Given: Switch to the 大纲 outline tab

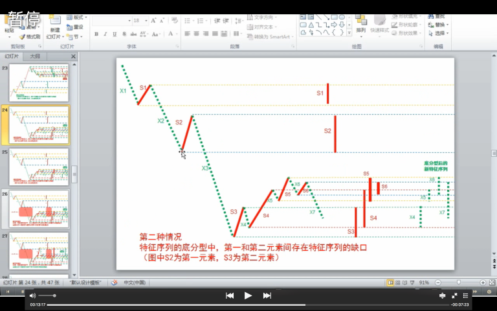Looking at the screenshot, I should (35, 56).
